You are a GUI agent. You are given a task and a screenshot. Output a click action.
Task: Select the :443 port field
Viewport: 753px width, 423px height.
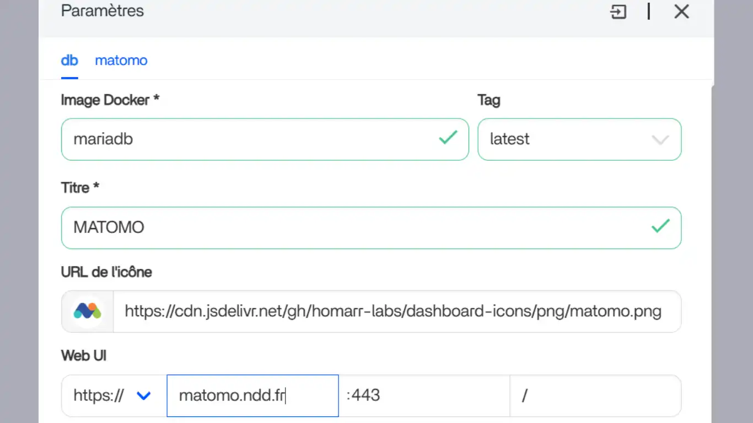point(423,395)
